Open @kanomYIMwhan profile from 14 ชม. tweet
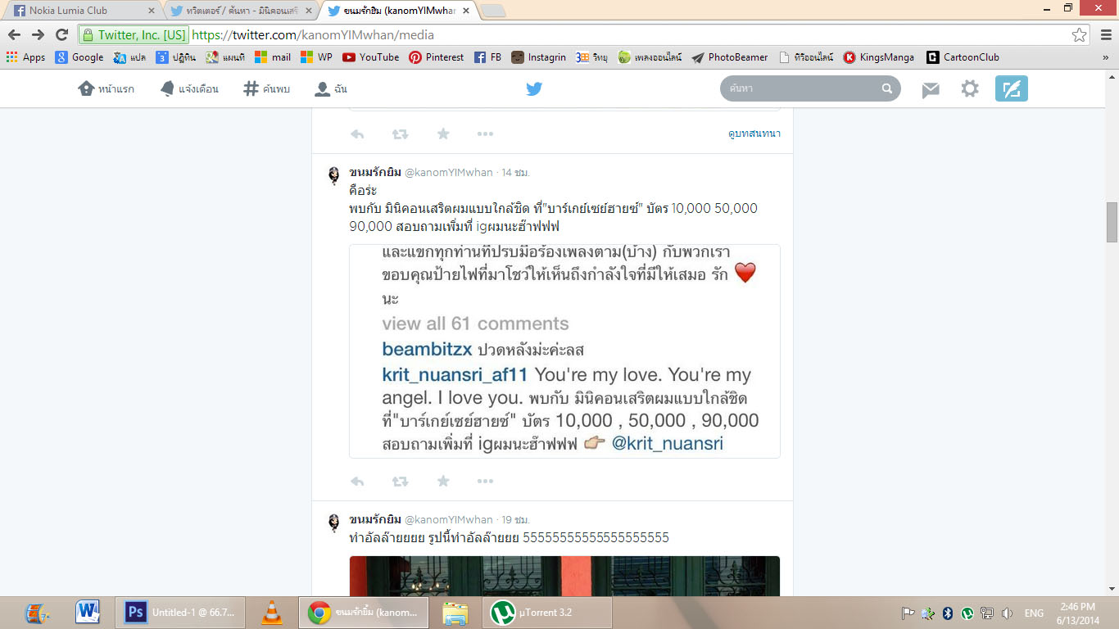The image size is (1119, 629). [x=449, y=173]
